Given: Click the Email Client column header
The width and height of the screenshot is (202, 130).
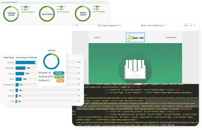Looking at the screenshot, I should click(9, 57).
